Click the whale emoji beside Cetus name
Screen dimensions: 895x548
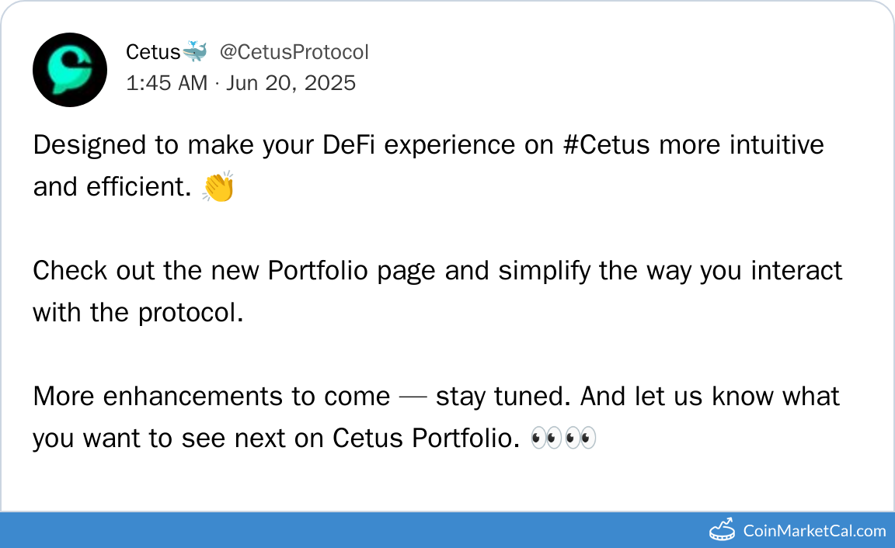194,52
